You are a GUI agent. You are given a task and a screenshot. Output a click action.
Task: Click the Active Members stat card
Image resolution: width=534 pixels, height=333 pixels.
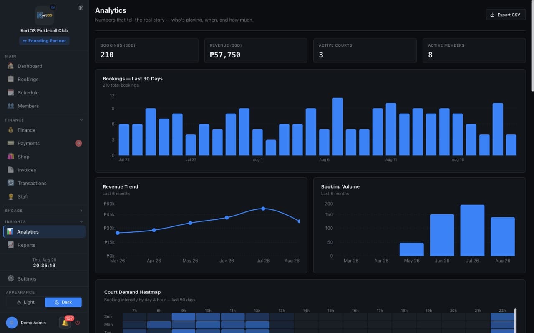(474, 51)
